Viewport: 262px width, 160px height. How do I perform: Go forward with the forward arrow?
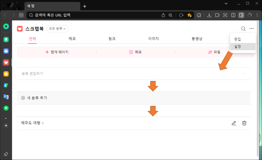point(13,15)
